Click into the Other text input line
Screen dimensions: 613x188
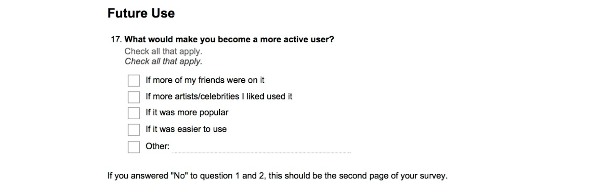261,148
